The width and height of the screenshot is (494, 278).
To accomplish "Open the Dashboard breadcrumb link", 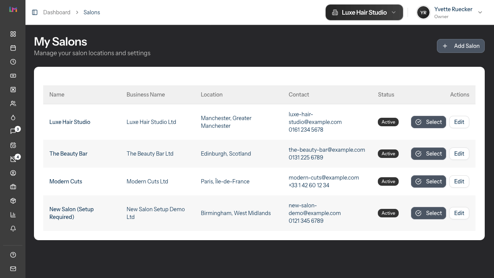I will coord(57,12).
